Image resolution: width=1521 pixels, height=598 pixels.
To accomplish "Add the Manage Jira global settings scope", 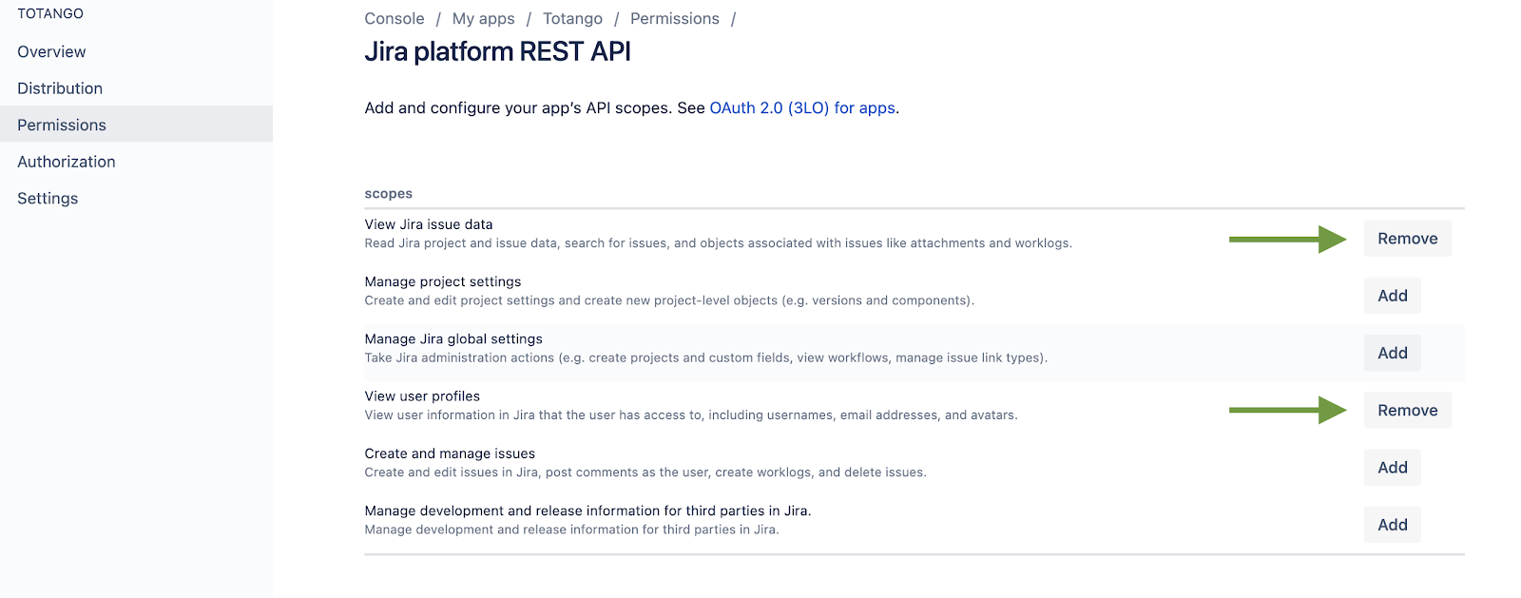I will tap(1393, 353).
